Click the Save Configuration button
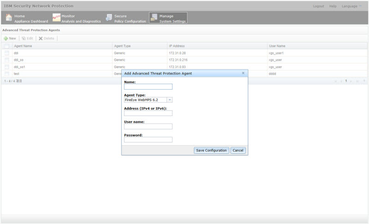This screenshot has width=369, height=224. click(211, 150)
